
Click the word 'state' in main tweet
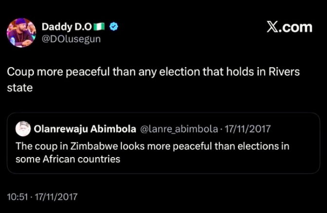pos(18,89)
